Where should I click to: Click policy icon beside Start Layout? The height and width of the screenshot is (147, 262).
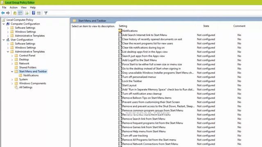coord(120,85)
